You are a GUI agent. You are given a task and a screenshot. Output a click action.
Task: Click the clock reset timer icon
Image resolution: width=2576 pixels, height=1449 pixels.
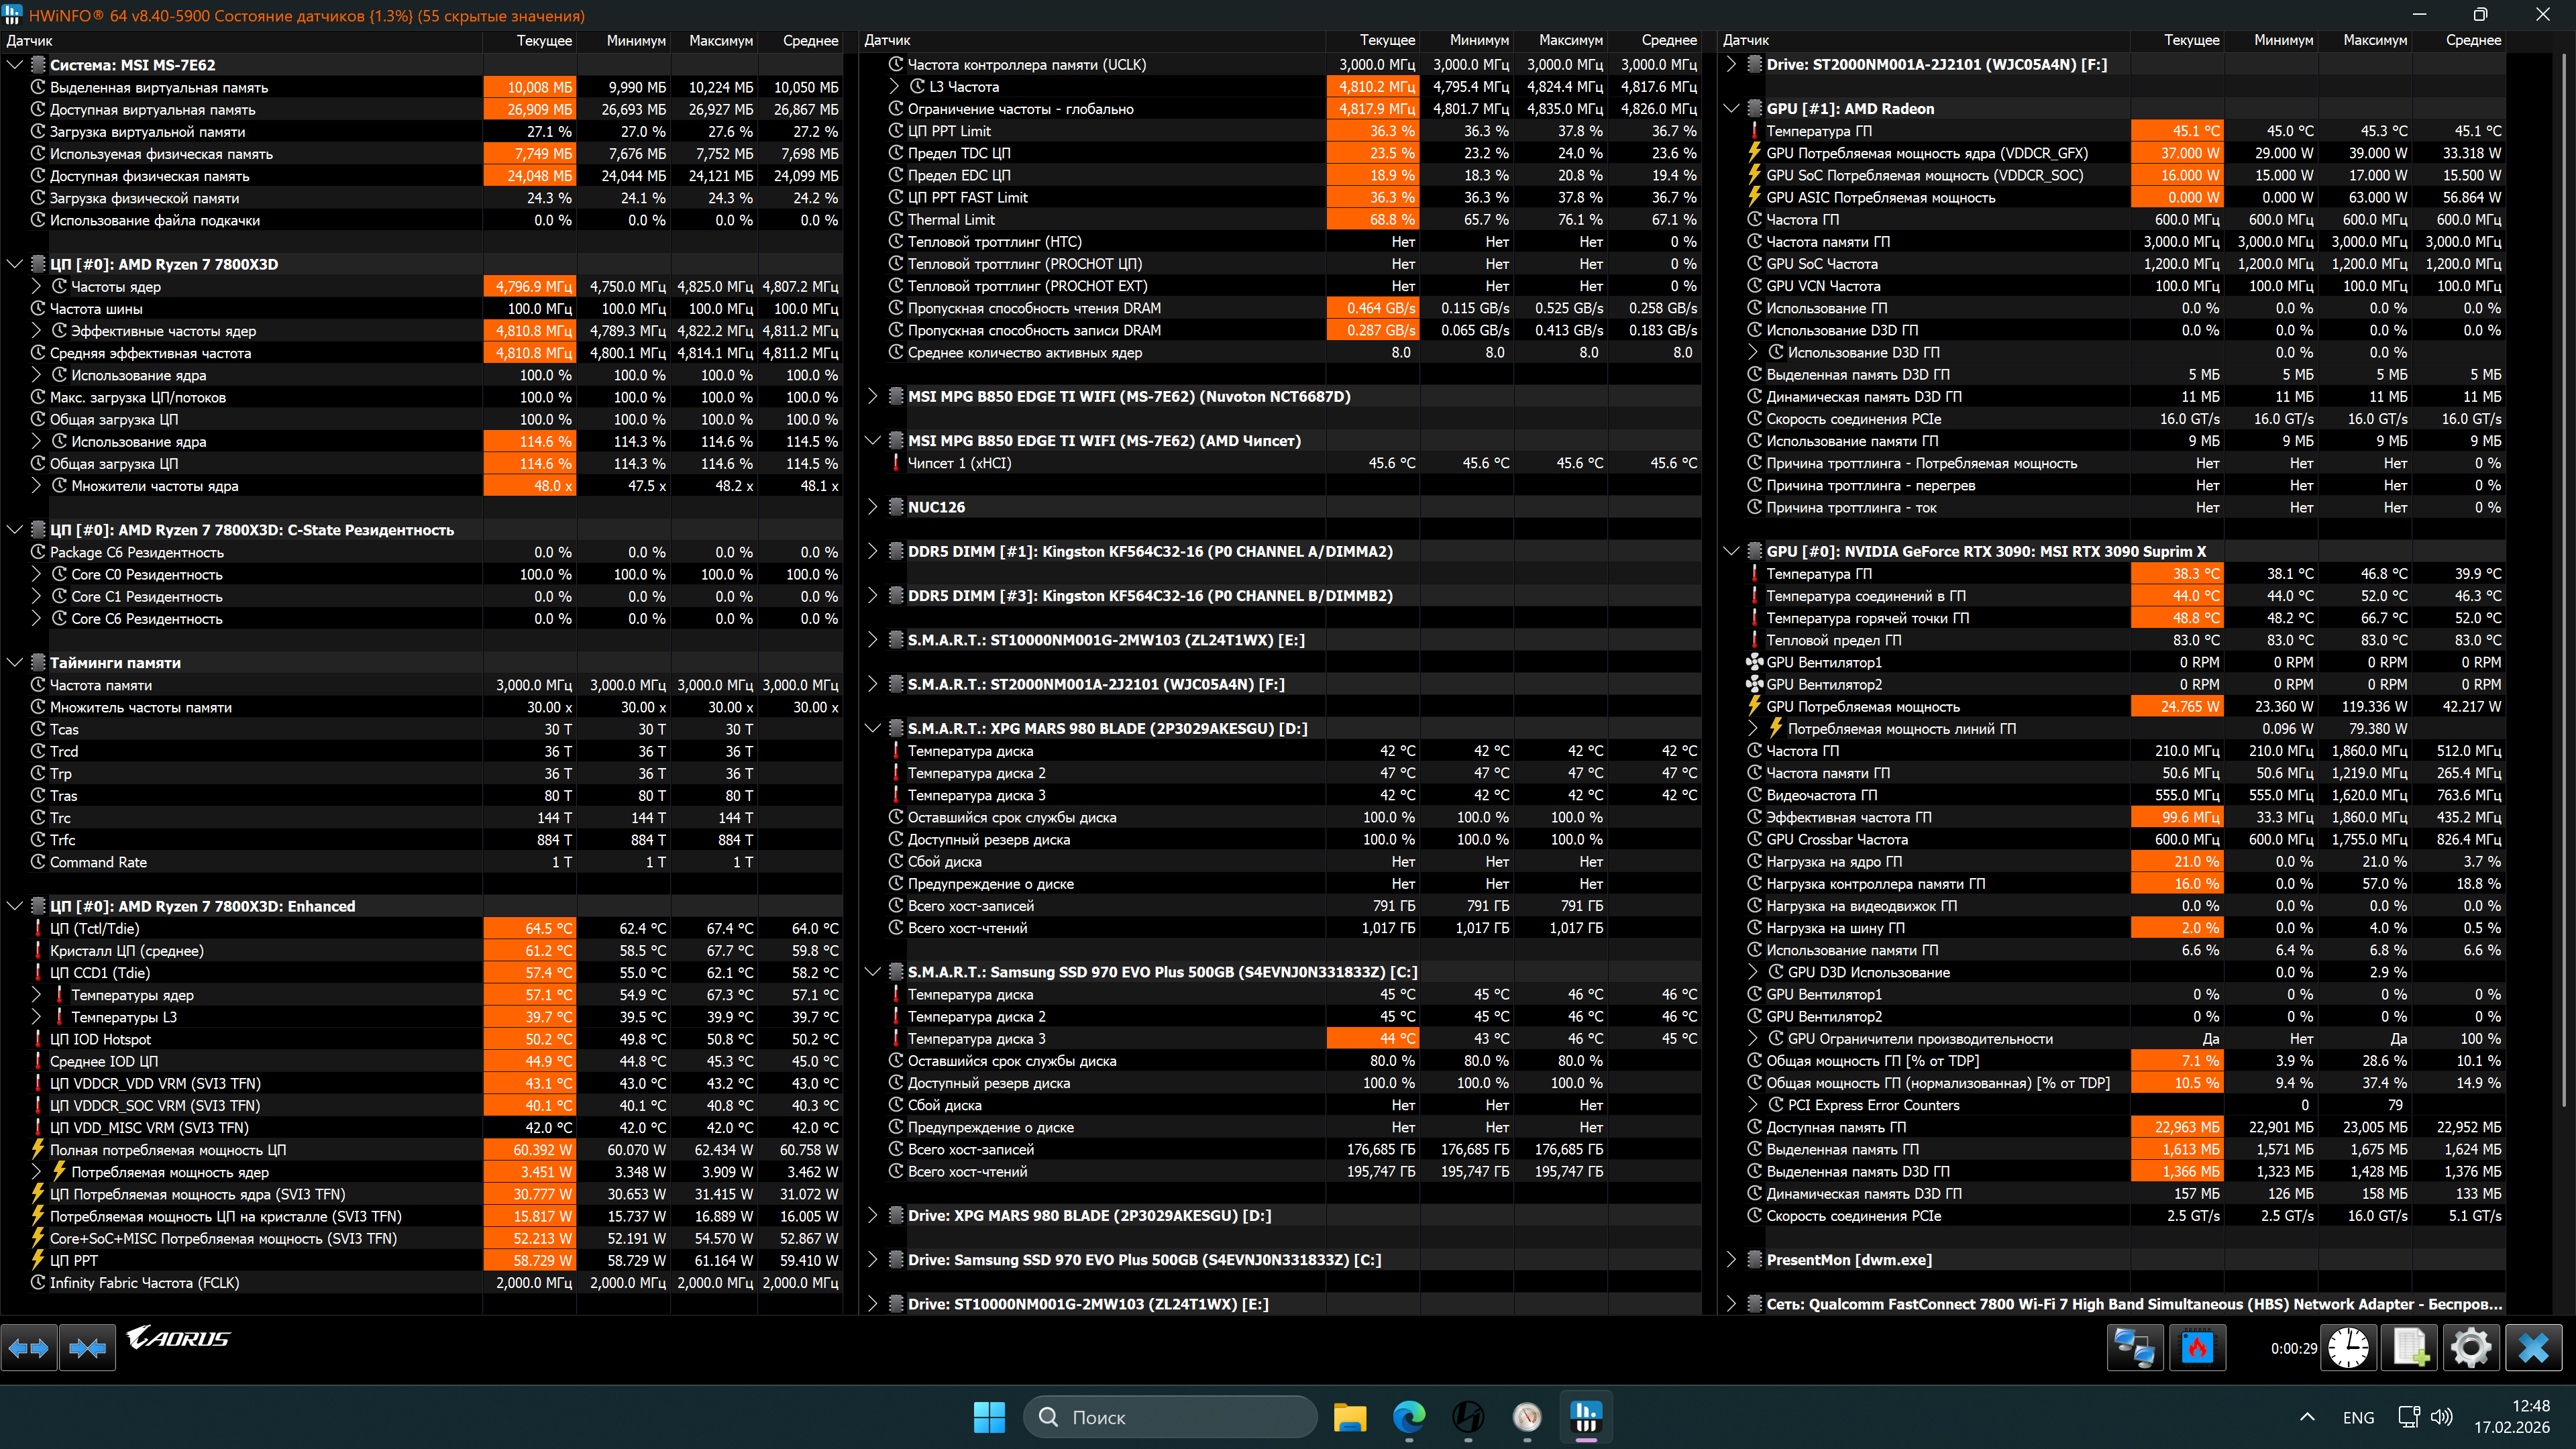pos(2347,1348)
